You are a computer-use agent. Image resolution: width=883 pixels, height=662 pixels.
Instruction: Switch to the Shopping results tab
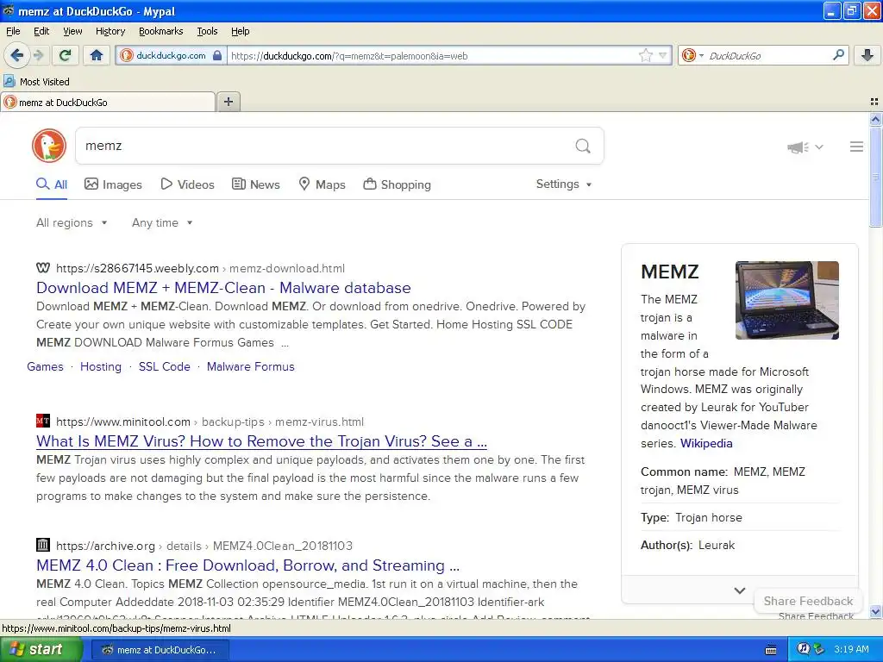point(397,184)
